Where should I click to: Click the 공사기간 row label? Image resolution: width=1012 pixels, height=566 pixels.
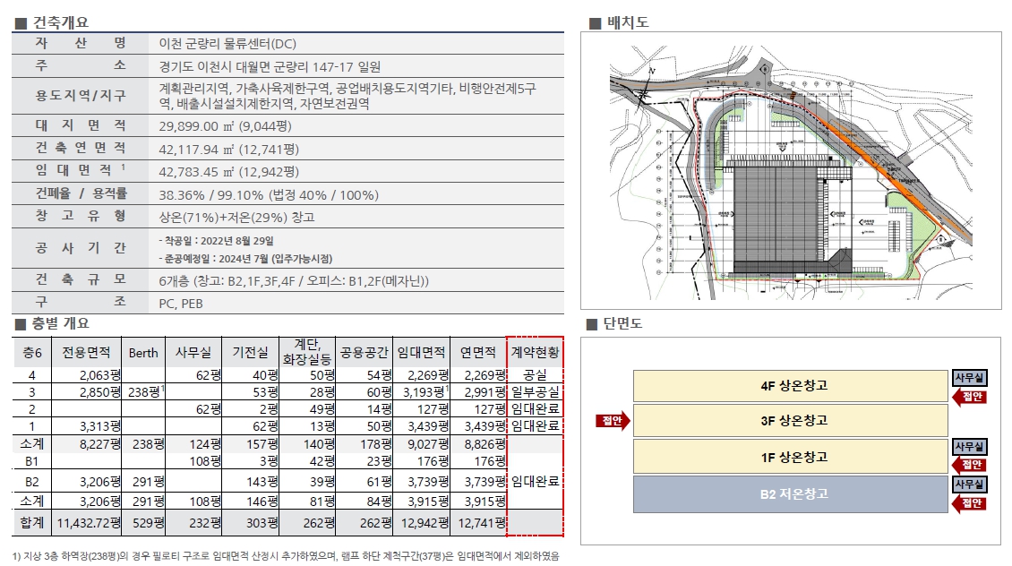81,248
